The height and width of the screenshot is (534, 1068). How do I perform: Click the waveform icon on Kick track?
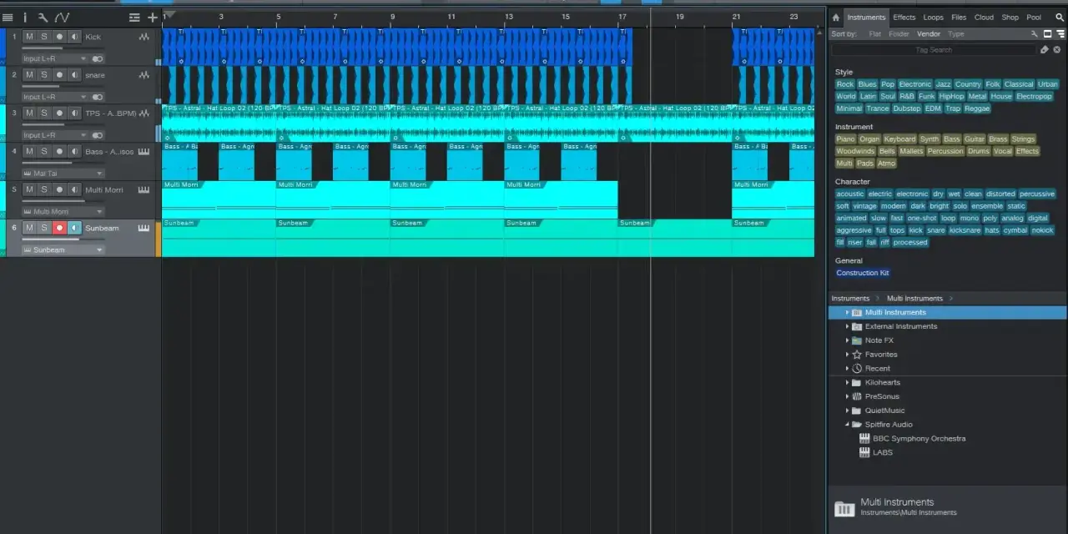click(144, 37)
